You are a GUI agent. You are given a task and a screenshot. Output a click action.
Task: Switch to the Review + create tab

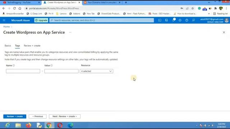click(x=32, y=46)
